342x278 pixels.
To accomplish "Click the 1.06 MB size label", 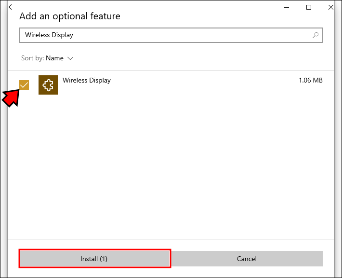I will pyautogui.click(x=310, y=81).
